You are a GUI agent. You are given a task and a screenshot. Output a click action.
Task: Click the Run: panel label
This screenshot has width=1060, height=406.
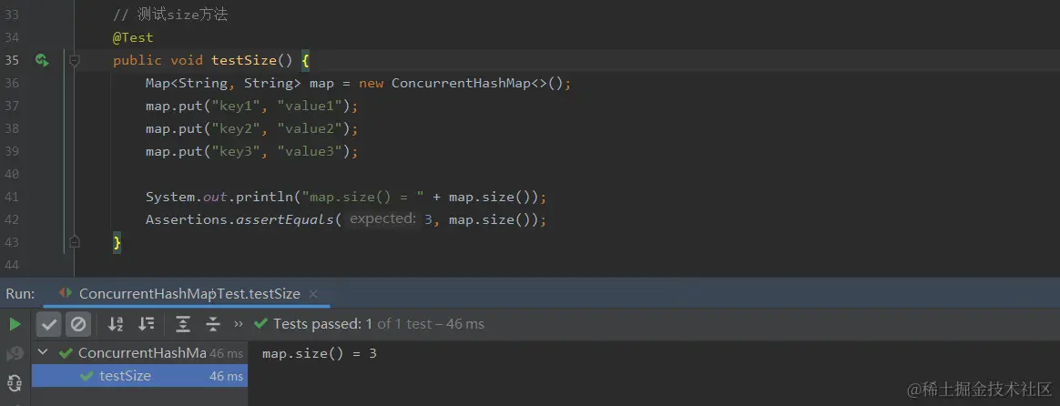pos(20,294)
